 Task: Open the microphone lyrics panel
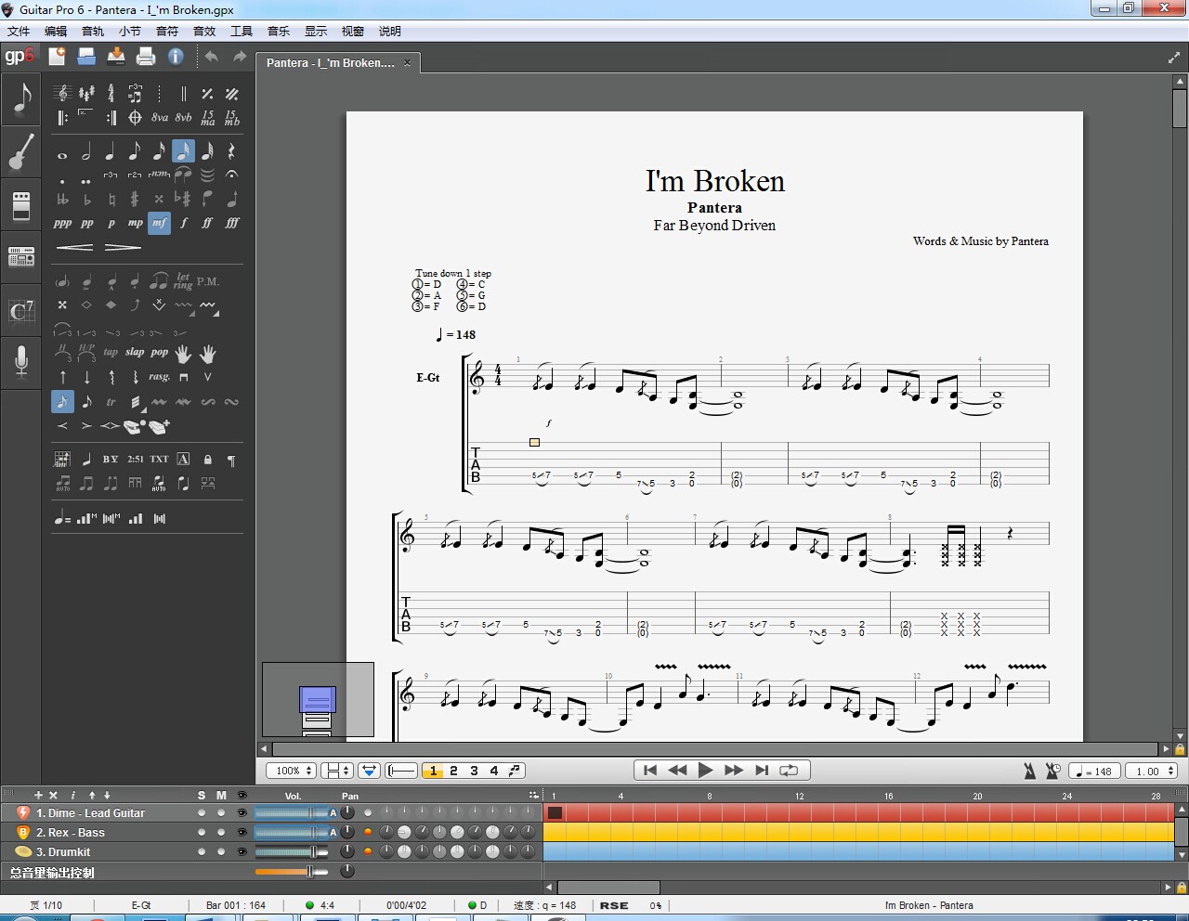tap(20, 362)
